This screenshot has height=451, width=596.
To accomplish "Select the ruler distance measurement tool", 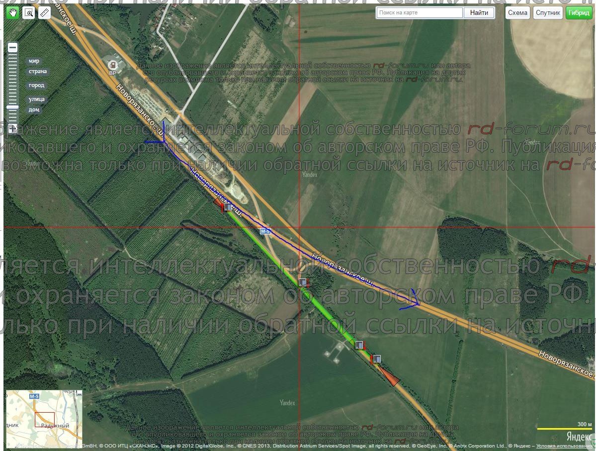I will (x=45, y=13).
